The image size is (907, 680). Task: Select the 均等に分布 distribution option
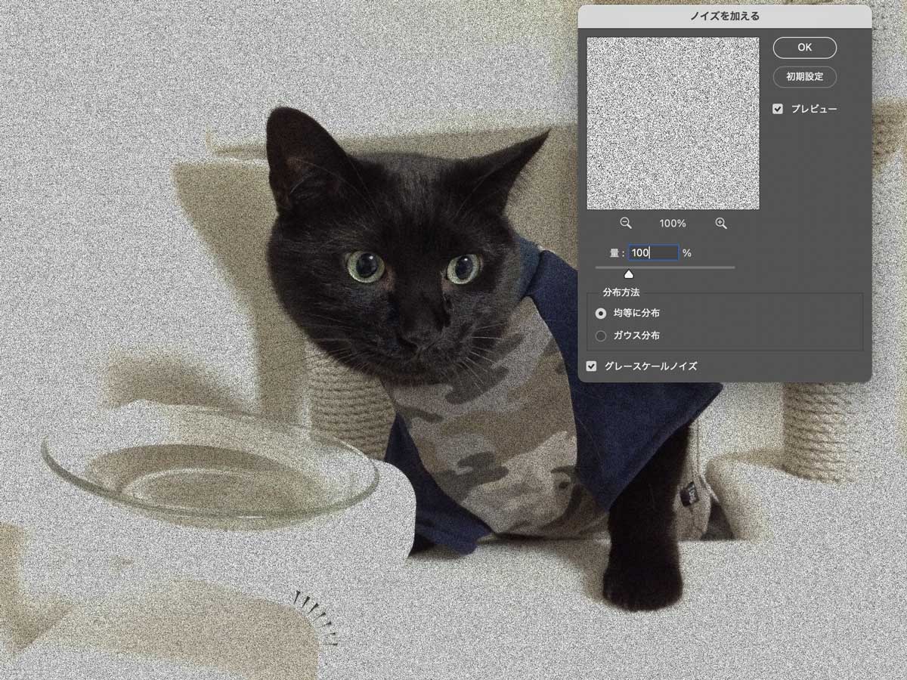point(602,313)
